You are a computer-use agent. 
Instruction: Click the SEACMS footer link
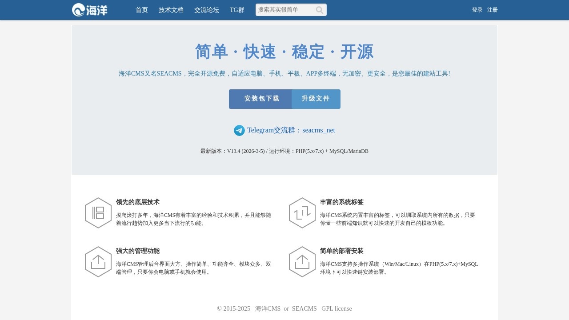pyautogui.click(x=305, y=308)
